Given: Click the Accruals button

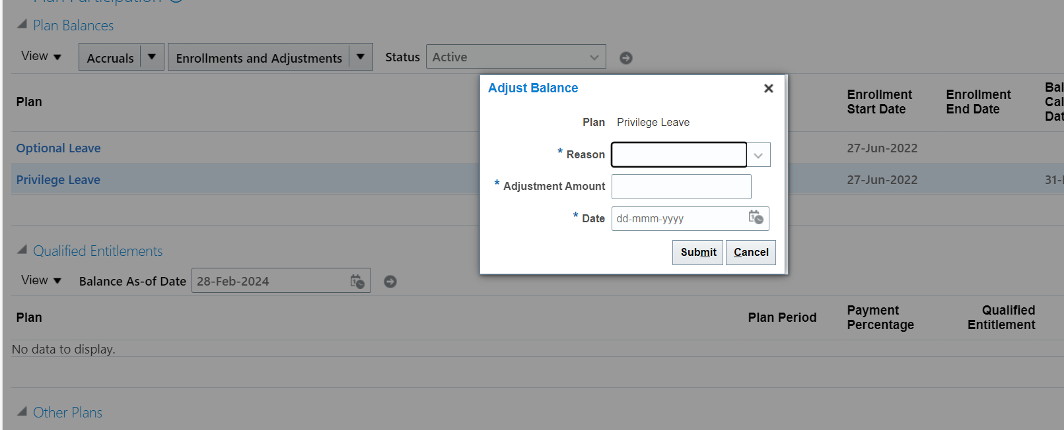Looking at the screenshot, I should pos(110,57).
